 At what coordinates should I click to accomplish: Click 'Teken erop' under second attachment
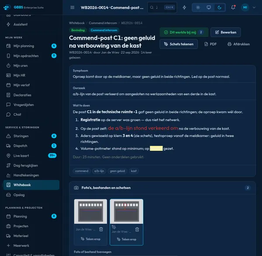(127, 239)
